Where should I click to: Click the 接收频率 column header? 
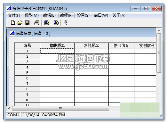(x=57, y=45)
